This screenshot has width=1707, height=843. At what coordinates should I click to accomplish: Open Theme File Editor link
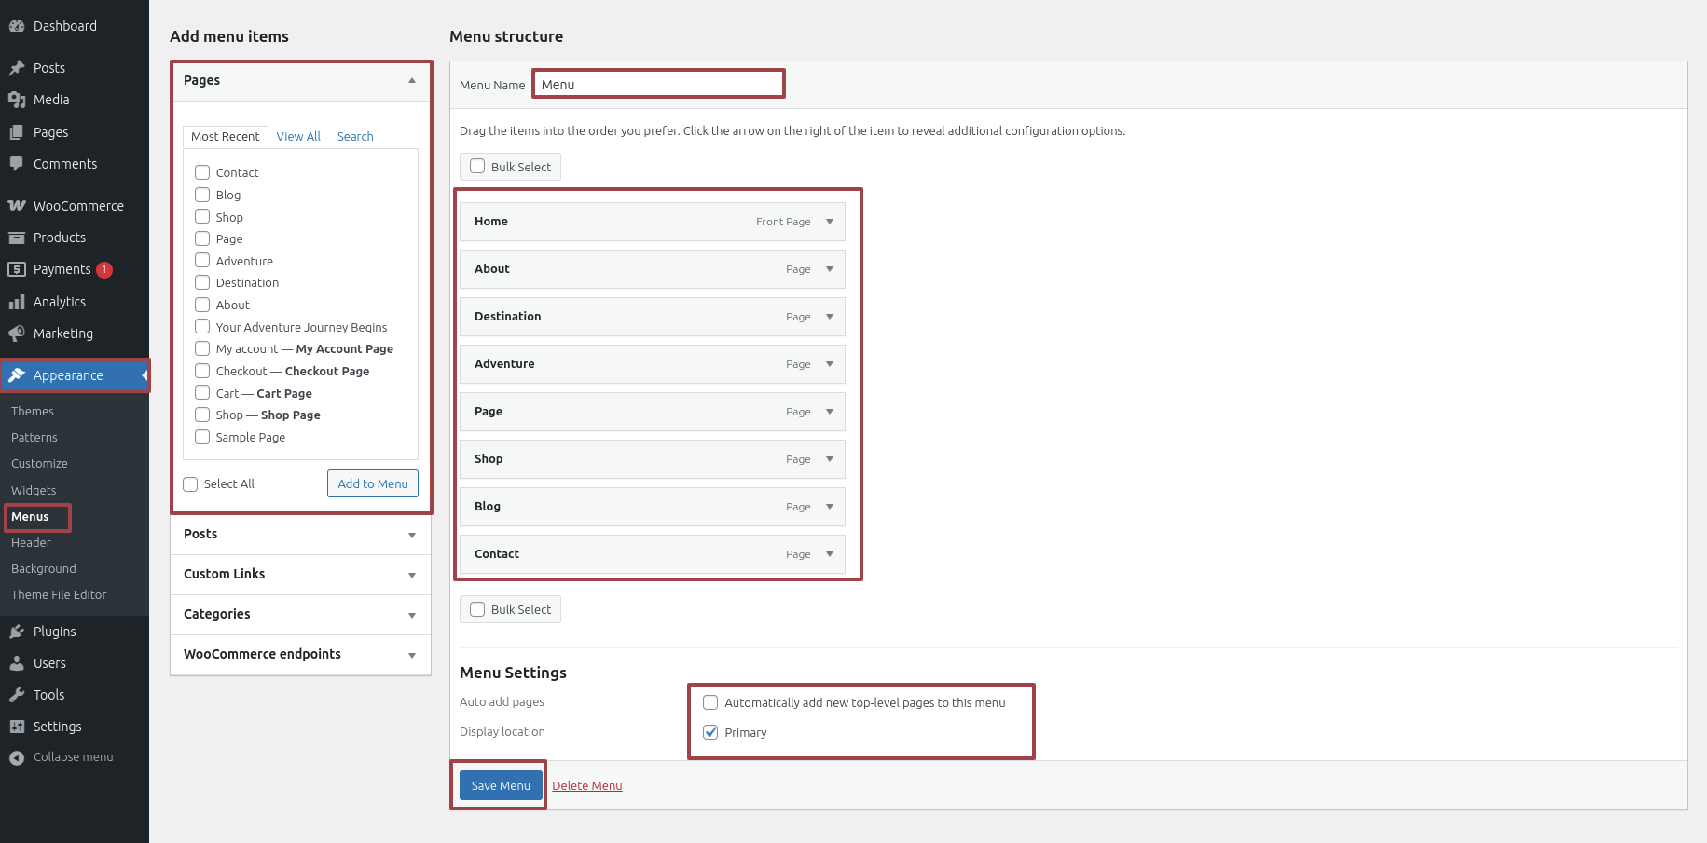pyautogui.click(x=59, y=595)
